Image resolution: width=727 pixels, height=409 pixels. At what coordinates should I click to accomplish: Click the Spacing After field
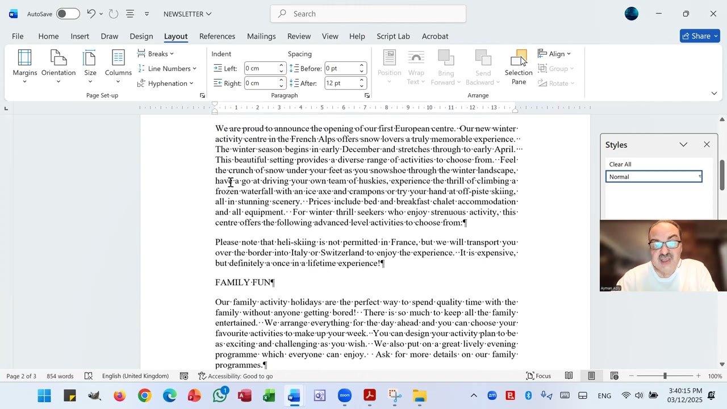click(x=341, y=83)
